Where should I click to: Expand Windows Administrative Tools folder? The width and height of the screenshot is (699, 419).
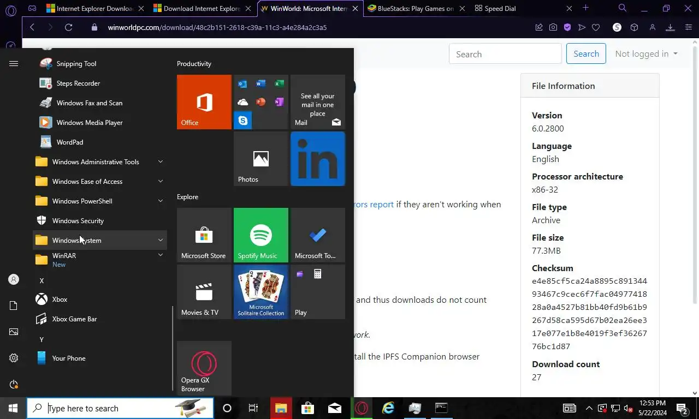pyautogui.click(x=100, y=162)
